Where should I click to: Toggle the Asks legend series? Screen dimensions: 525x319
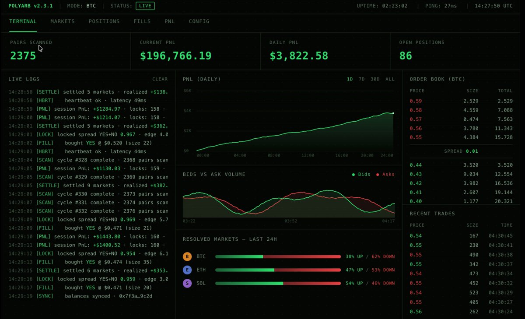click(385, 174)
